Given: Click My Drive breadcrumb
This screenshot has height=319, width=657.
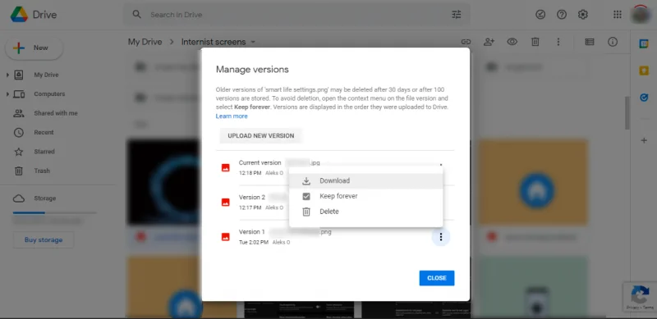Looking at the screenshot, I should tap(145, 43).
